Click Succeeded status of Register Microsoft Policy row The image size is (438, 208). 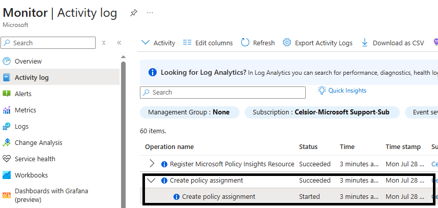point(315,164)
